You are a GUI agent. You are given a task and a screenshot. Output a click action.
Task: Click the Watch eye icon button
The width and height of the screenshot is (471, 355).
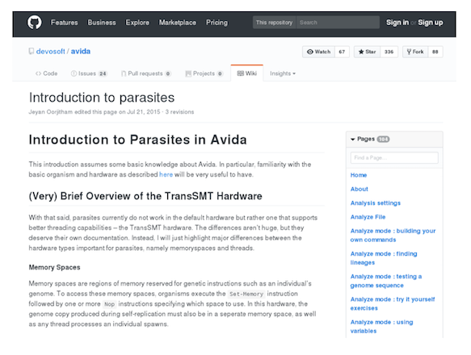point(318,52)
